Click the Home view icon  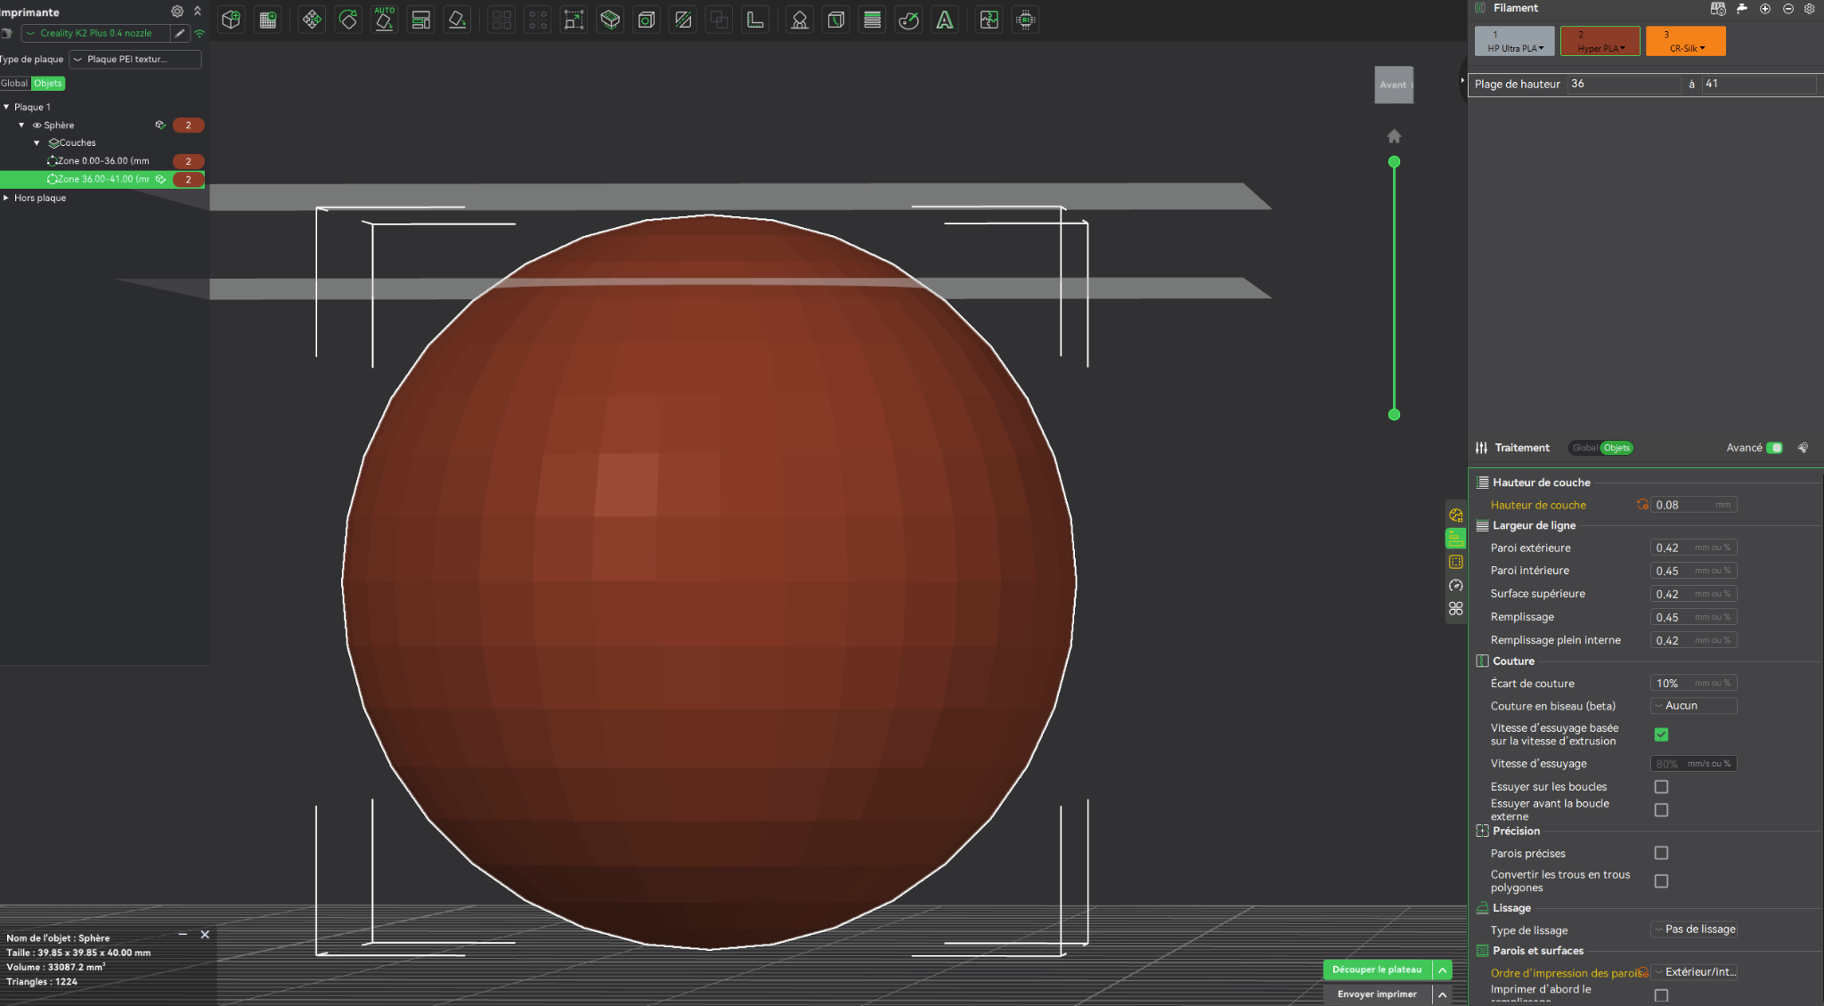[1394, 136]
